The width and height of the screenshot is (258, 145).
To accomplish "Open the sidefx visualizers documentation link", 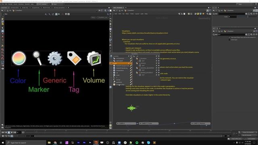I will 145,33.
